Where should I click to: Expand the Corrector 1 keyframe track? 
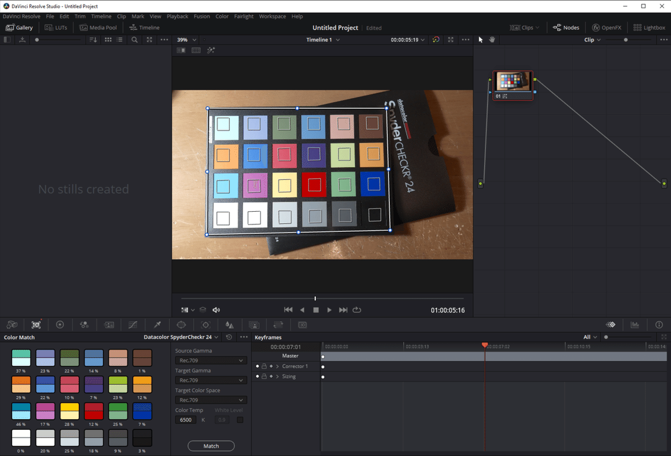[277, 366]
